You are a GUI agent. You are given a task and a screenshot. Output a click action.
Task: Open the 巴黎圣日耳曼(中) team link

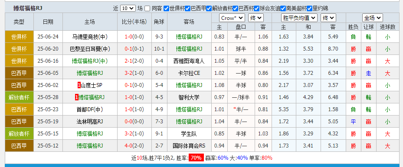[90, 48]
